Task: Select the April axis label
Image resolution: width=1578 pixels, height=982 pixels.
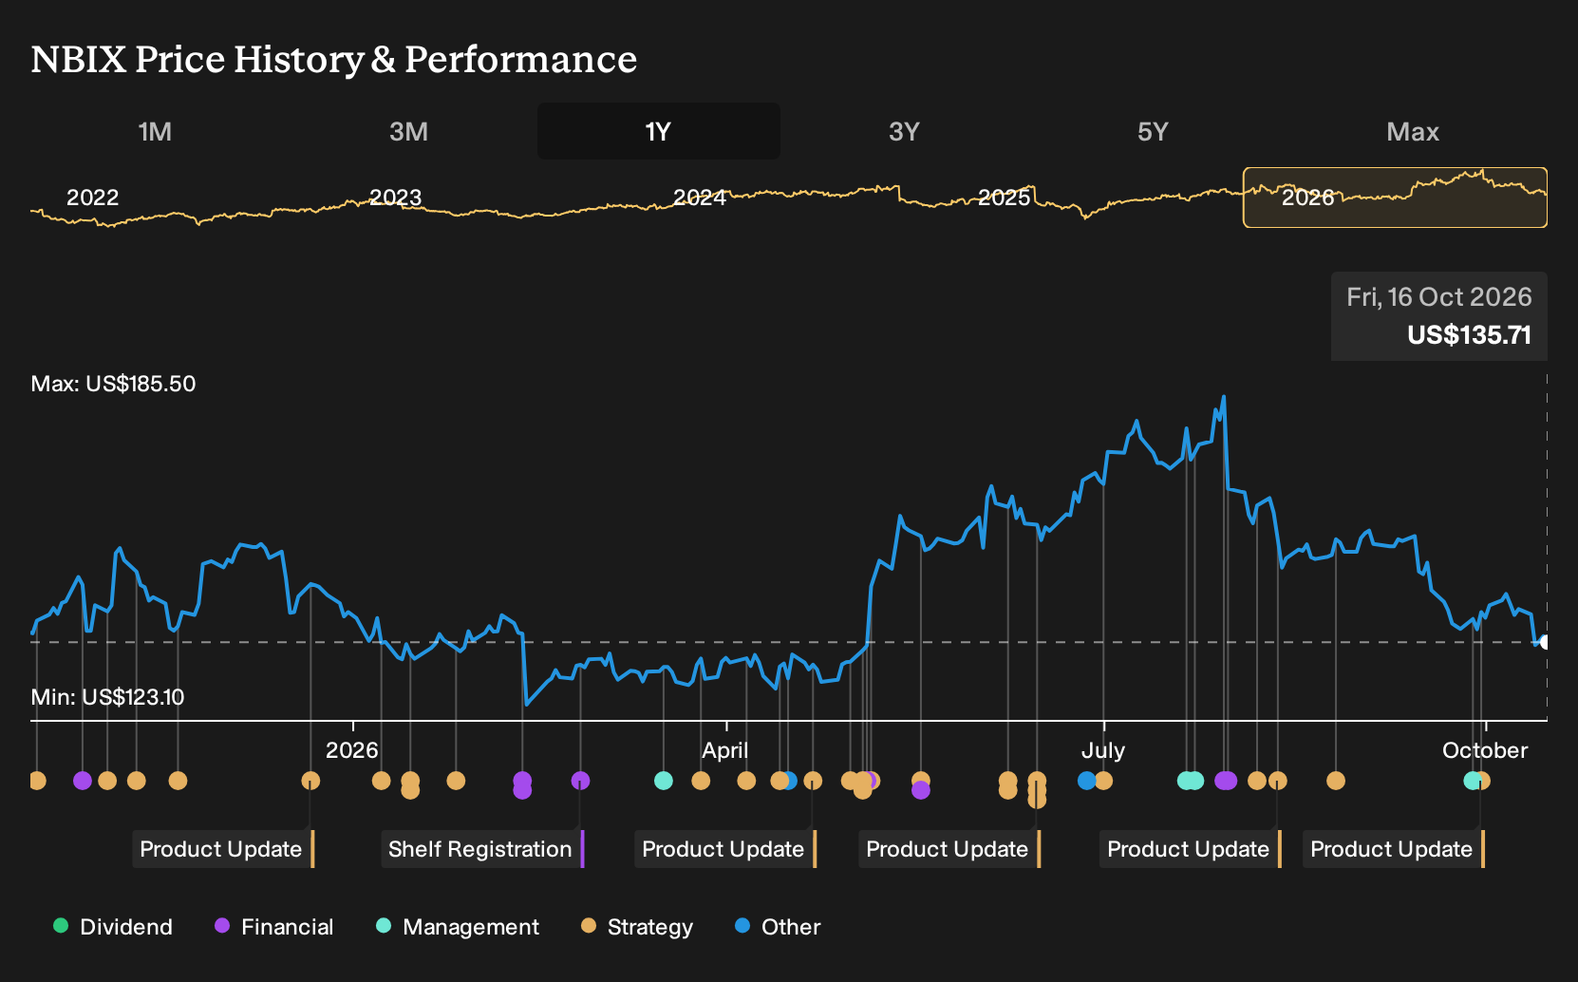Action: (x=725, y=750)
